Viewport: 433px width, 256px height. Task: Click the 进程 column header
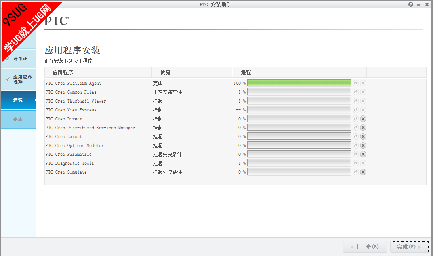point(300,72)
